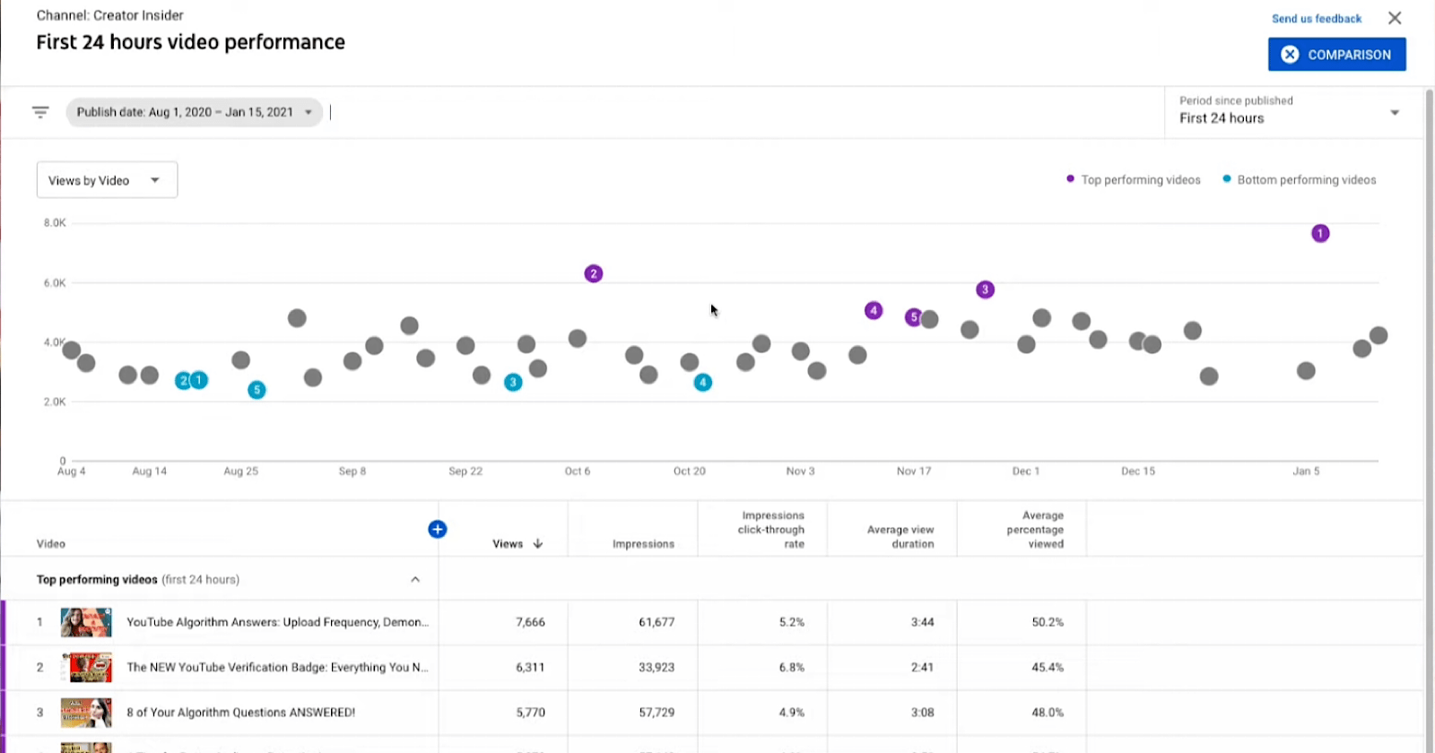Image resolution: width=1435 pixels, height=753 pixels.
Task: Sort by Average view duration column
Action: pyautogui.click(x=900, y=537)
